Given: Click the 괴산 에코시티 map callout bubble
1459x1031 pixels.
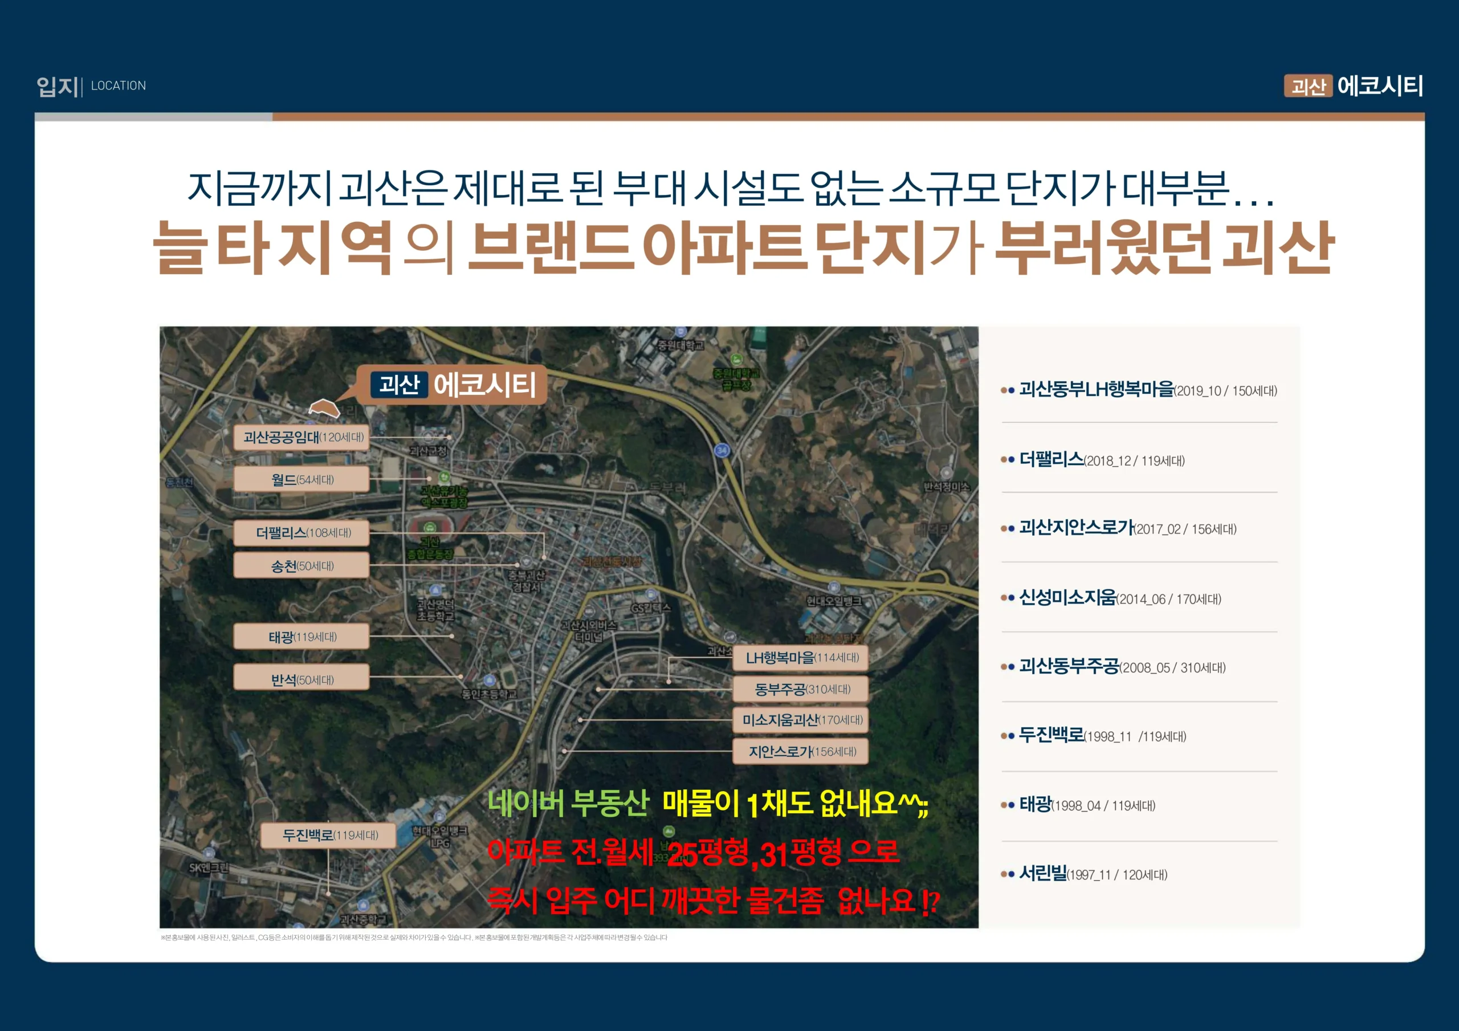Looking at the screenshot, I should [x=452, y=385].
